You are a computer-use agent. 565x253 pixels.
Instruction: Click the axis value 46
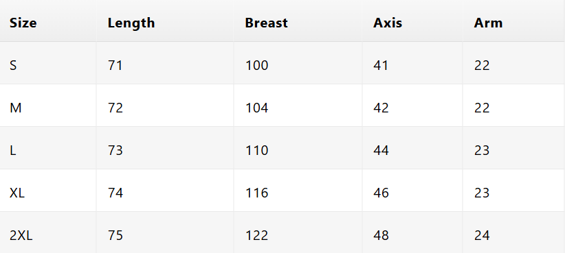(381, 193)
